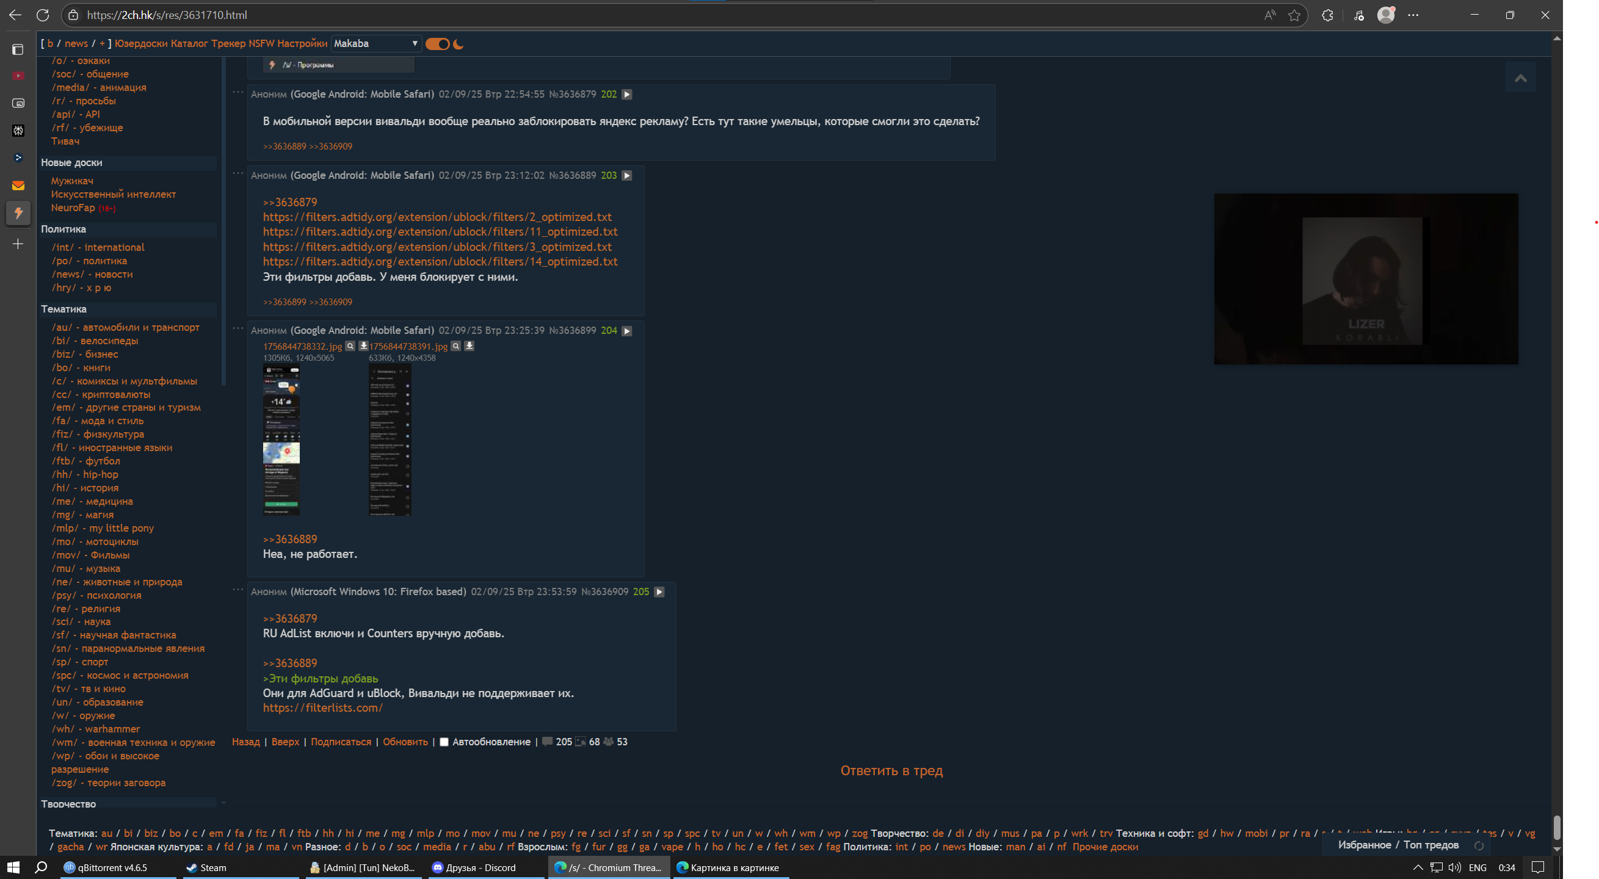Open browser Extensions puzzle icon
Image resolution: width=1599 pixels, height=879 pixels.
click(1327, 15)
